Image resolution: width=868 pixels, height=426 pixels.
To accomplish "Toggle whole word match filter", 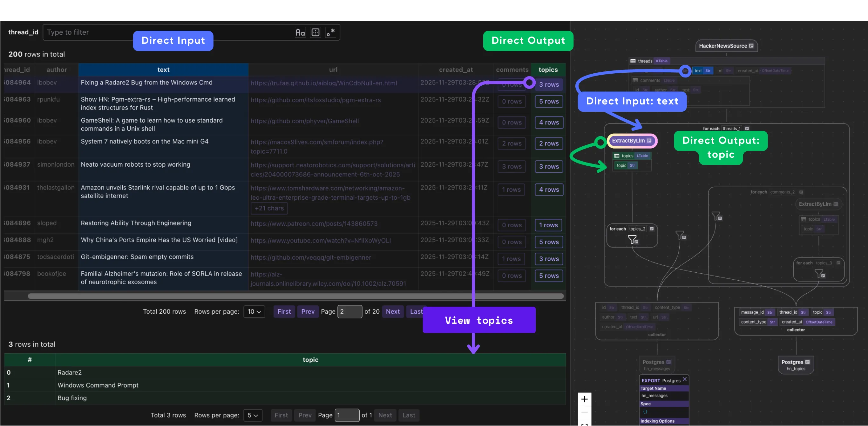I will pos(315,32).
